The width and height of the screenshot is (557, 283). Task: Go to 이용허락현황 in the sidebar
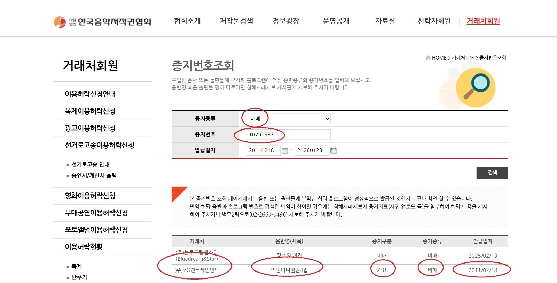pos(84,247)
